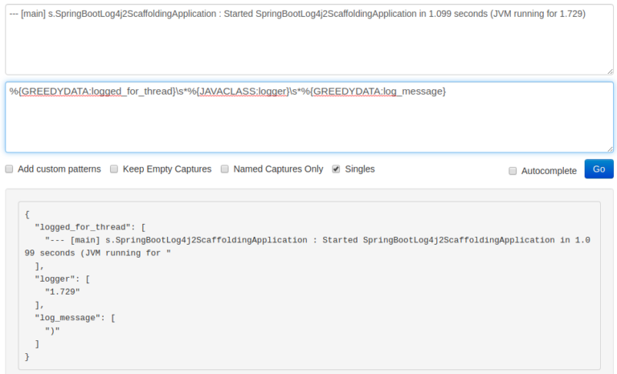Focus the sample log line text area
Screen dimensions: 617x374
click(x=309, y=39)
